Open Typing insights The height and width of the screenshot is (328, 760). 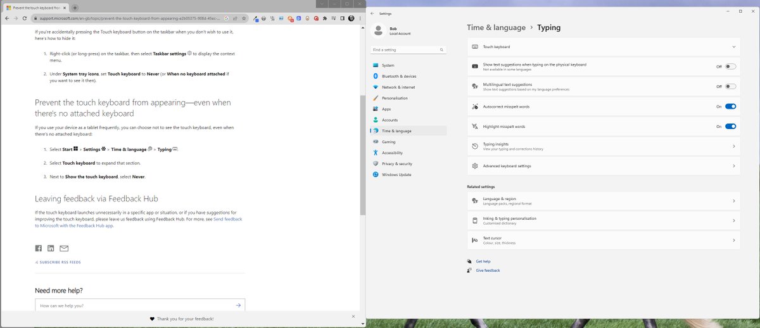[604, 146]
